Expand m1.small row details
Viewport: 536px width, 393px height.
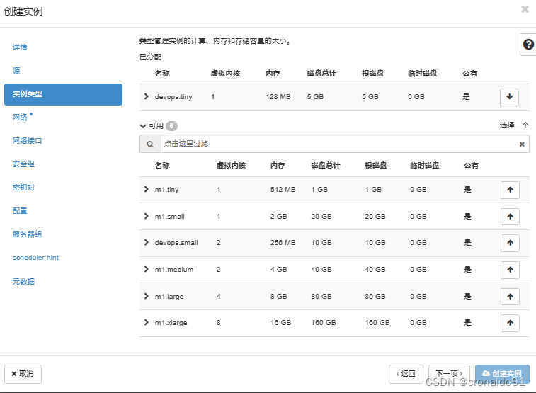[147, 216]
